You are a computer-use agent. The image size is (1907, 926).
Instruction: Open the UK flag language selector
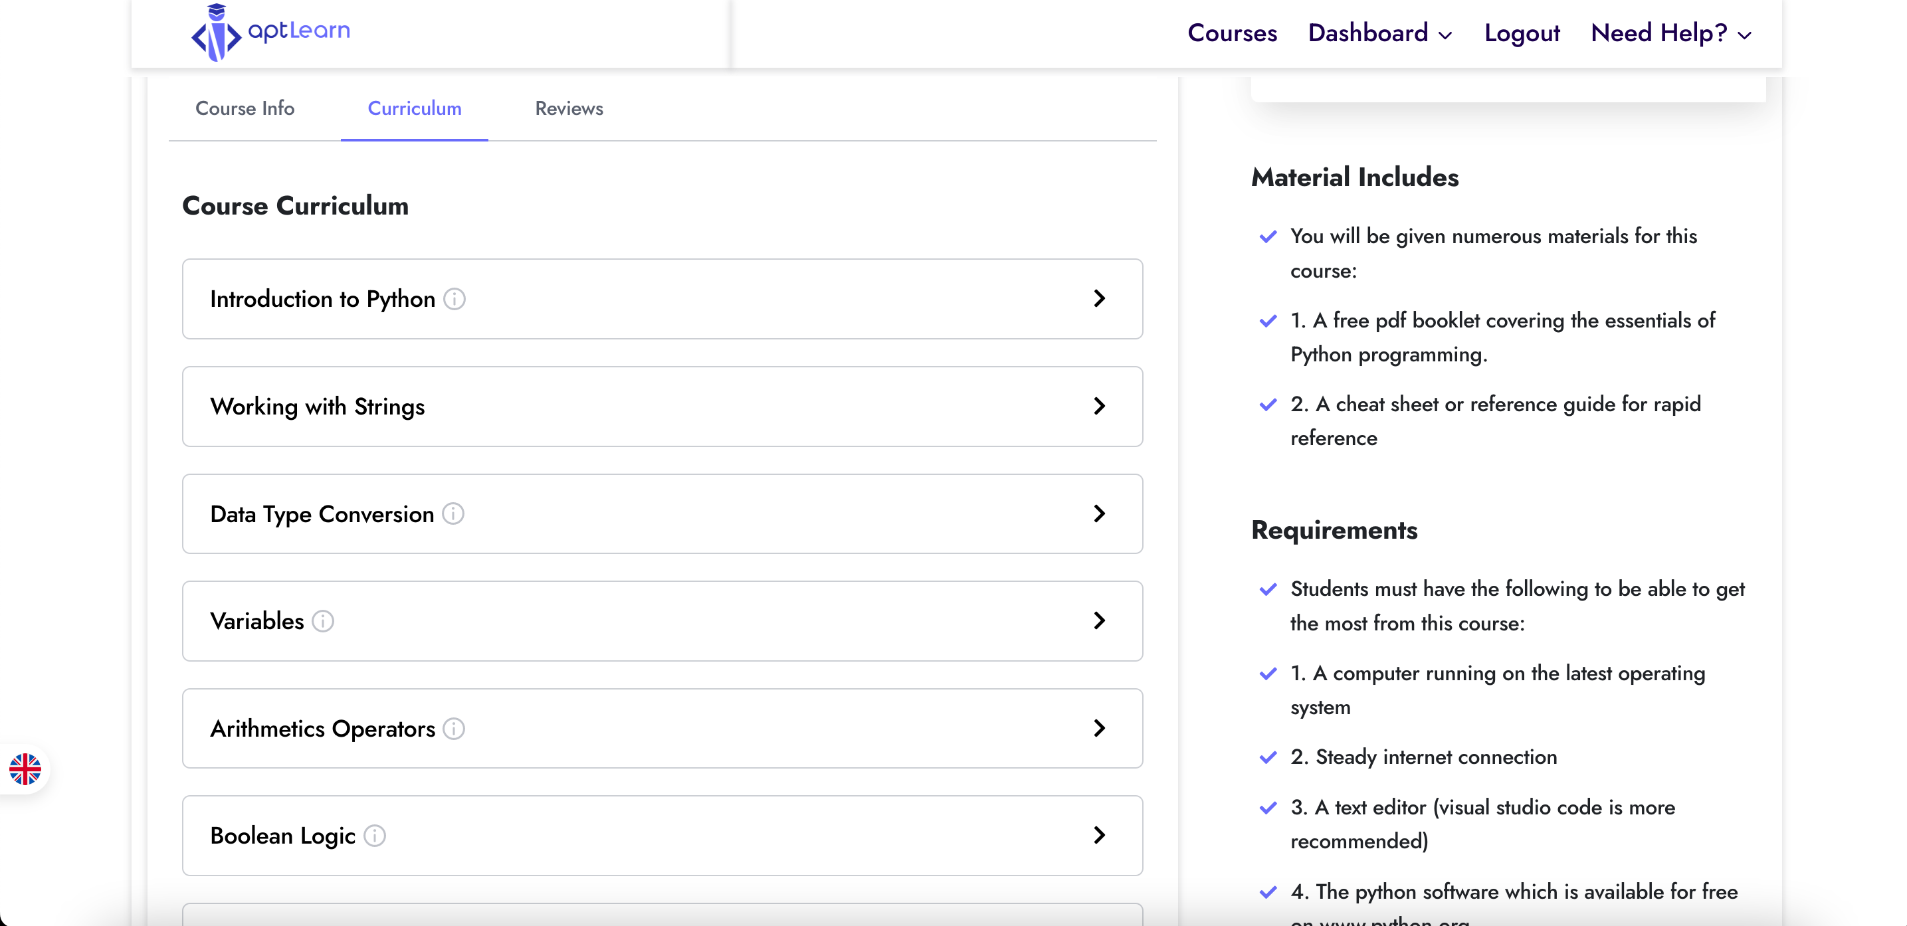click(25, 769)
